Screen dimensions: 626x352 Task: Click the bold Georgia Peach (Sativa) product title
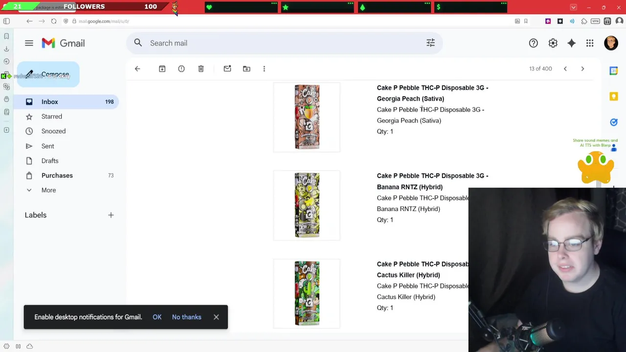coord(432,93)
